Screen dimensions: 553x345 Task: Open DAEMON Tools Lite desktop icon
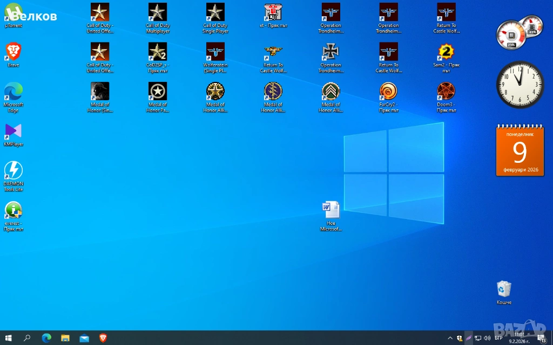(x=14, y=171)
